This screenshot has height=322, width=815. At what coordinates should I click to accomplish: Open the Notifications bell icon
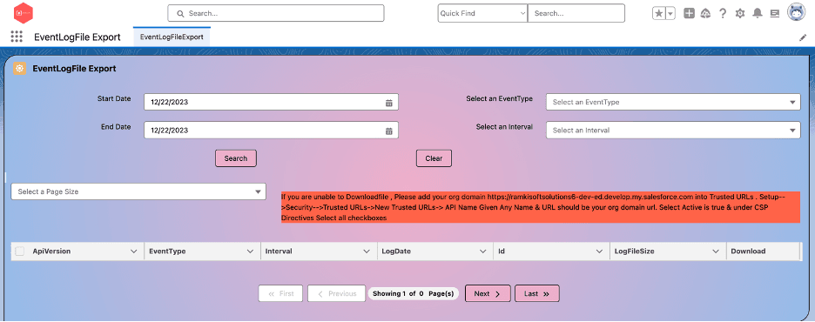(758, 14)
